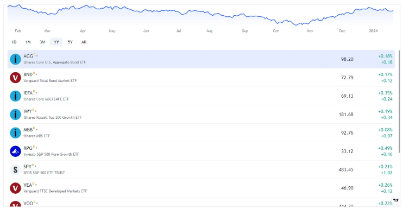This screenshot has width=403, height=209.
Task: Click the SPY SPDR logo icon
Action: (15, 170)
